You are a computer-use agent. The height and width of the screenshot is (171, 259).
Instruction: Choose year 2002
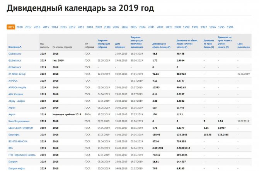pyautogui.click(x=160, y=27)
